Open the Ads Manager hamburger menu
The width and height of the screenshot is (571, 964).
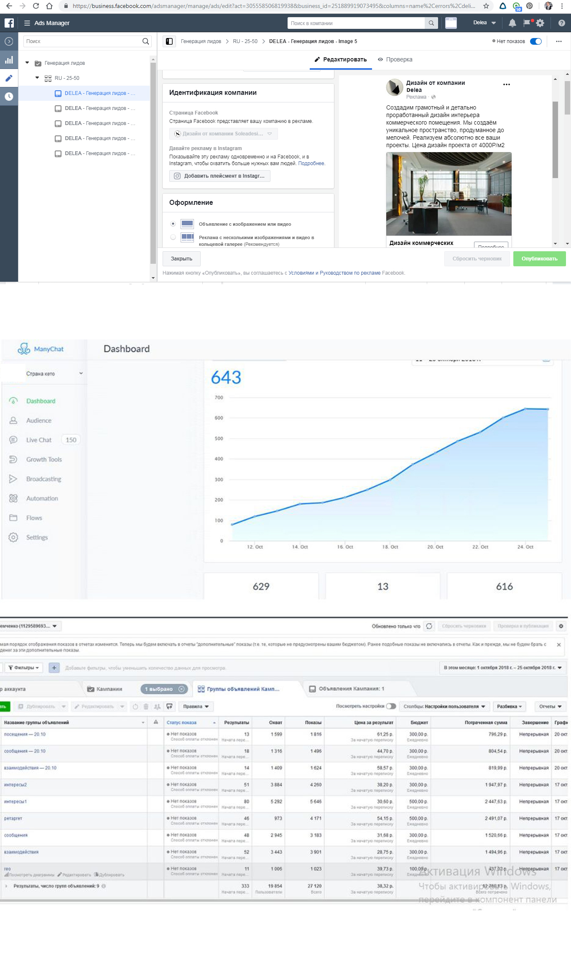[x=27, y=23]
